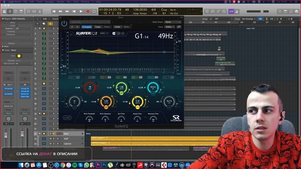Click the red band 78 Hz knob
301x169 pixels.
(x=90, y=87)
